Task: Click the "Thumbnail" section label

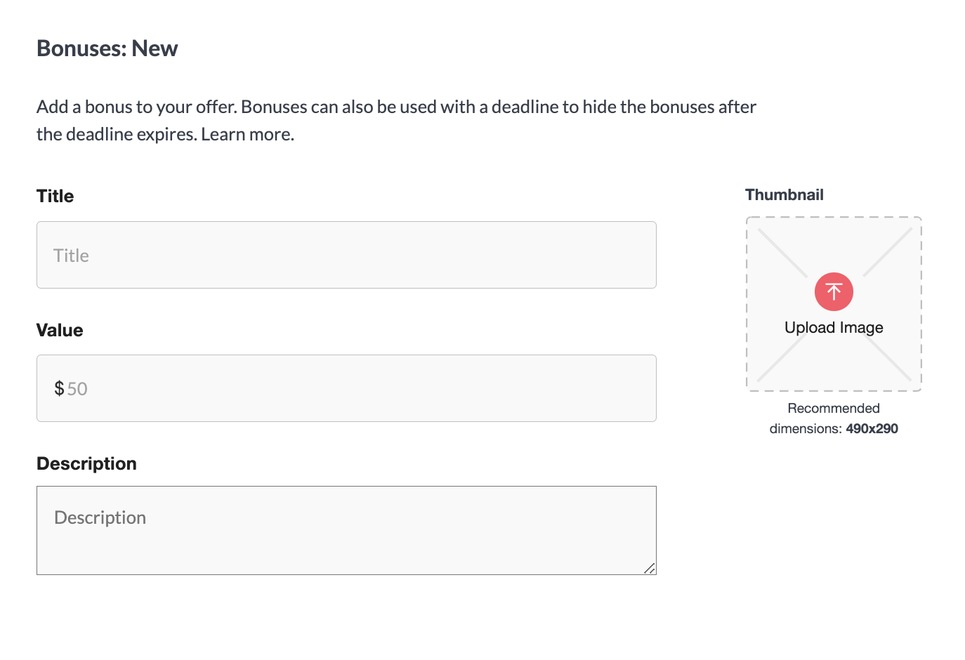Action: [785, 195]
